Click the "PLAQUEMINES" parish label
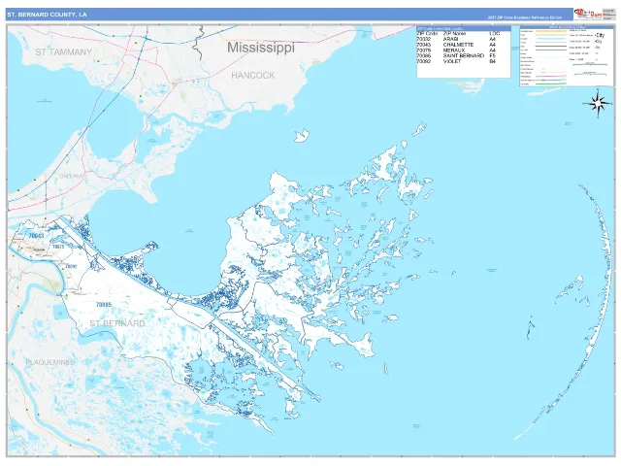This screenshot has height=466, width=621. click(x=50, y=362)
